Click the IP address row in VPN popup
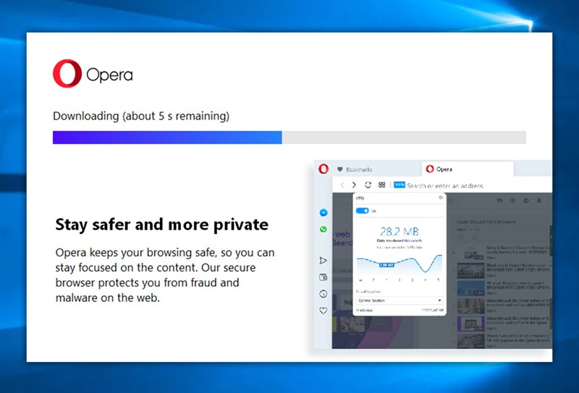Screen dimensions: 579x393 [x=400, y=310]
